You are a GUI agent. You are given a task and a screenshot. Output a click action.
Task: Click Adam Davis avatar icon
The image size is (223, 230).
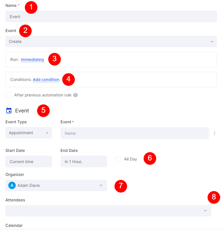[x=12, y=185]
